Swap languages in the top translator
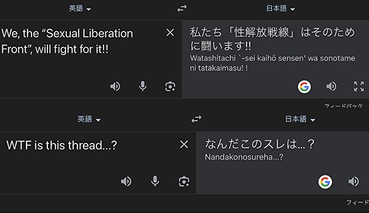Viewport: 369px width, 213px height. click(x=182, y=8)
